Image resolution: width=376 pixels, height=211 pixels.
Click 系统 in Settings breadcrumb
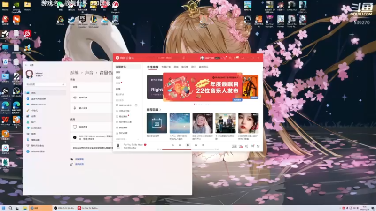tap(74, 73)
